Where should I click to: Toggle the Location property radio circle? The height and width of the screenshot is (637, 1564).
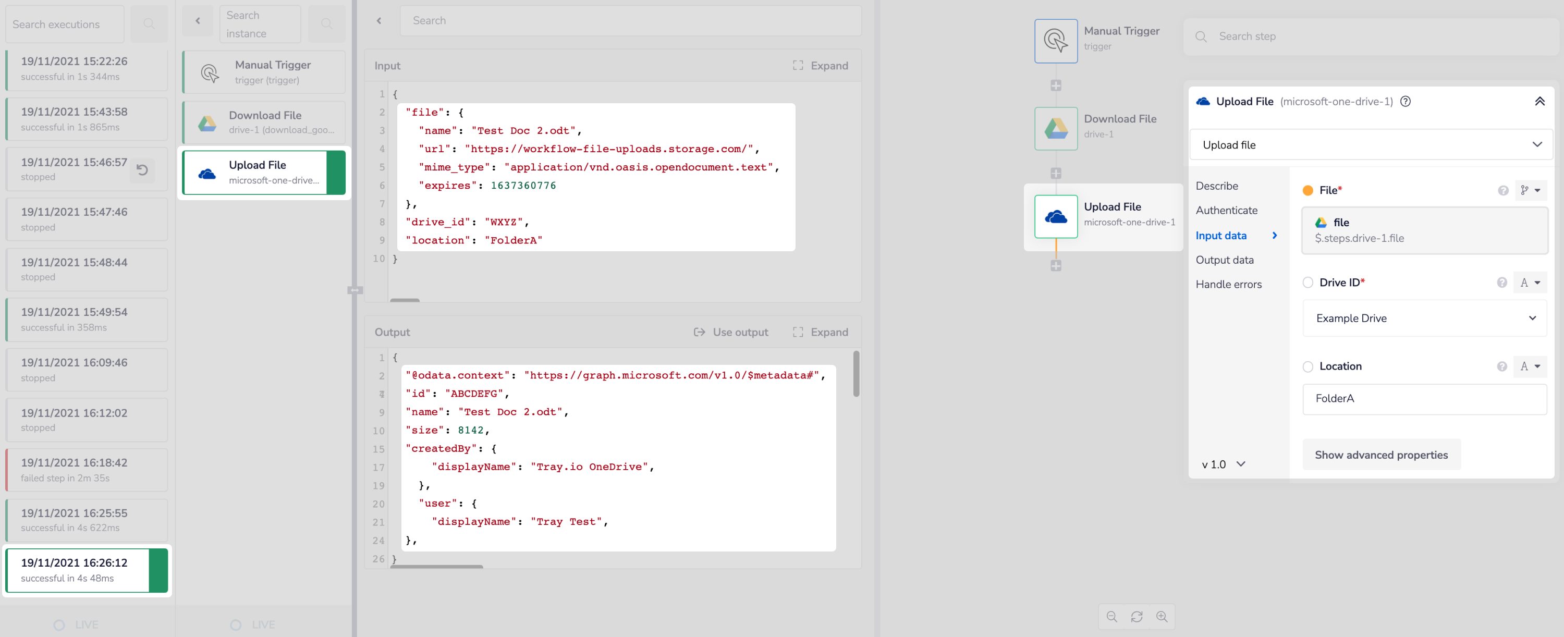pyautogui.click(x=1308, y=366)
